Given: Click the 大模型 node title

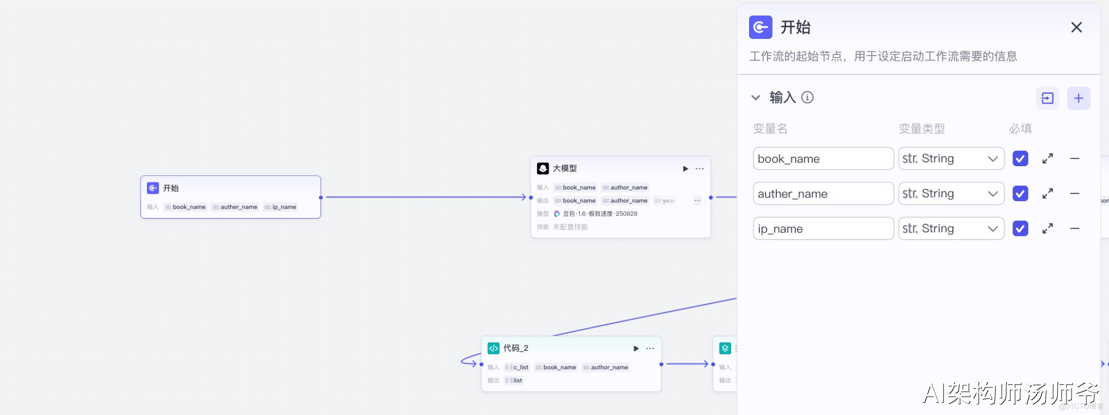Looking at the screenshot, I should pos(565,168).
